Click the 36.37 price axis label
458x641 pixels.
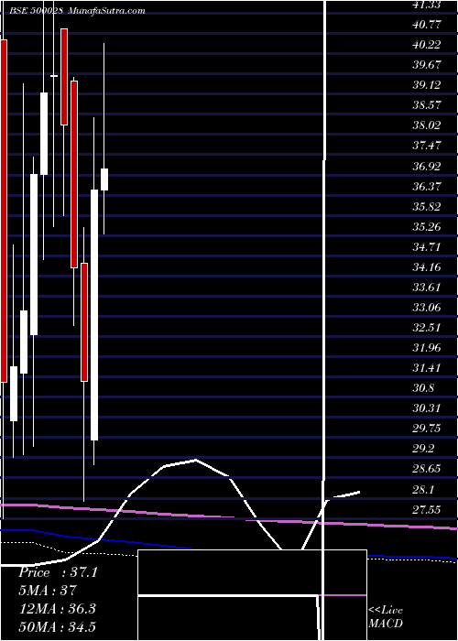coord(426,187)
